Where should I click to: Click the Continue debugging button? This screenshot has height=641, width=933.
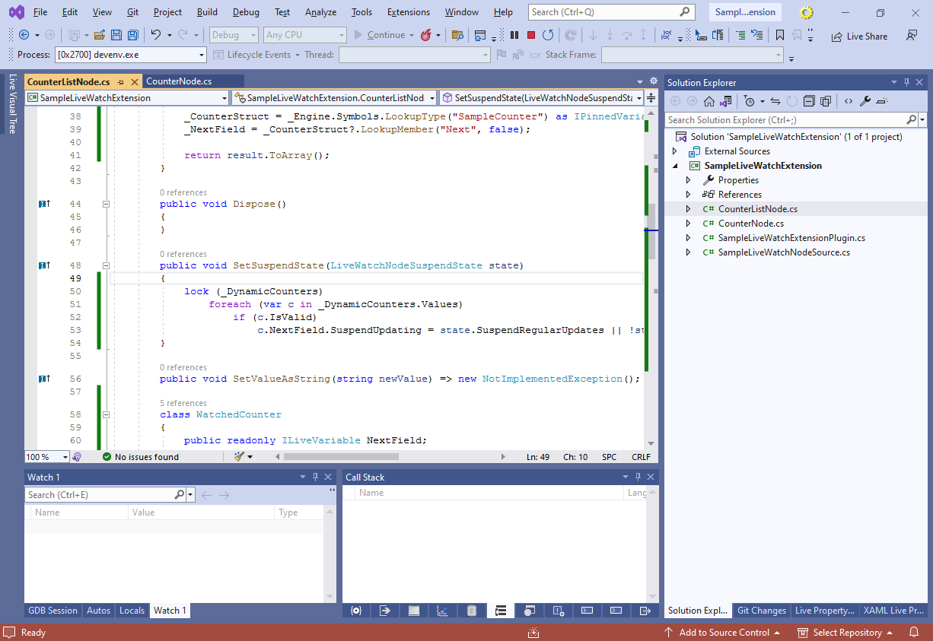click(379, 35)
